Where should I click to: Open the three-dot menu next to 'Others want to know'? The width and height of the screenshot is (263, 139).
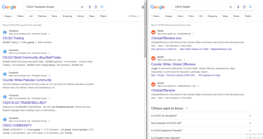187,108
